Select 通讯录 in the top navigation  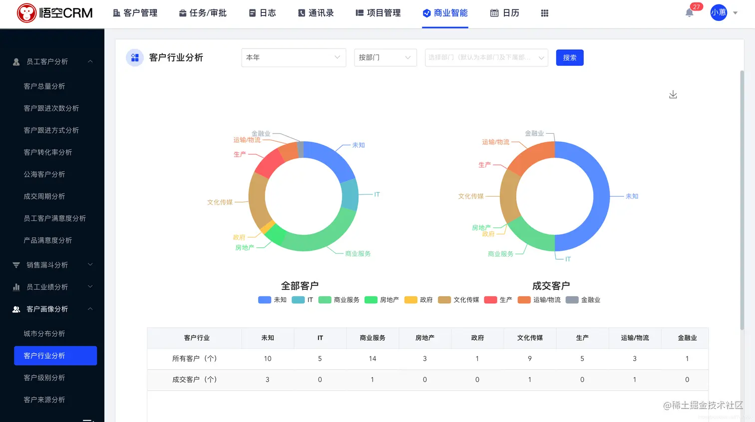point(321,13)
